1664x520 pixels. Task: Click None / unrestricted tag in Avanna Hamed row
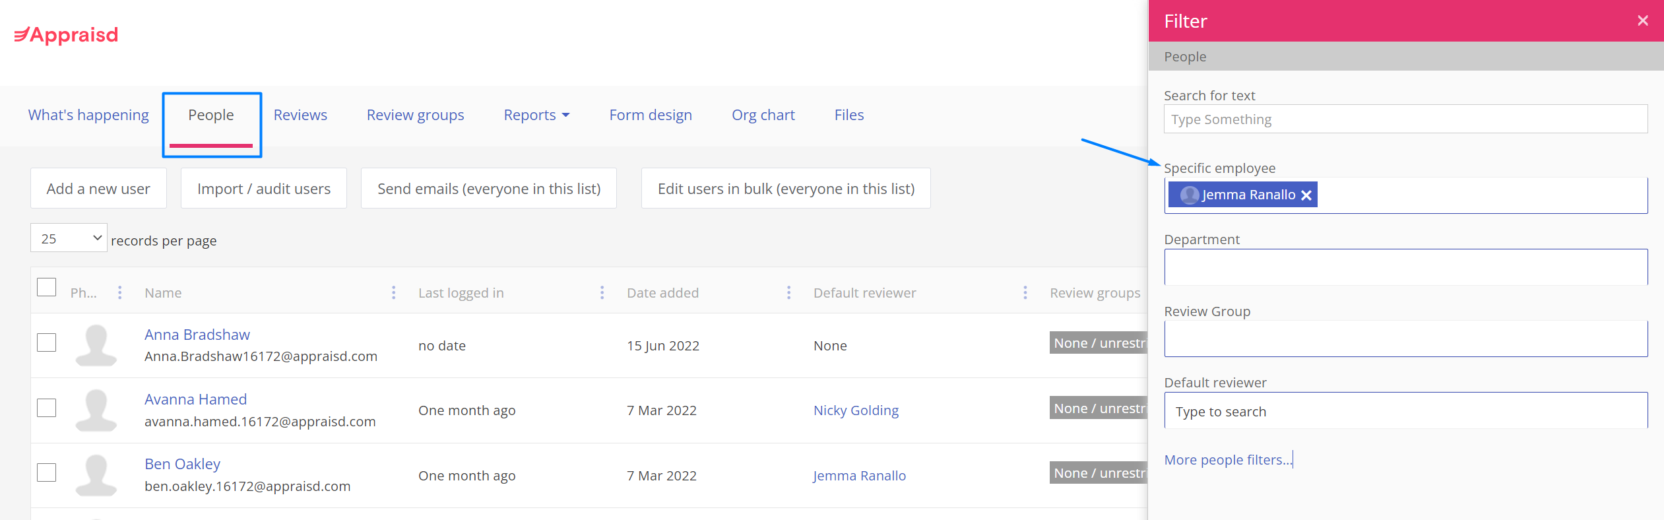coord(1099,408)
